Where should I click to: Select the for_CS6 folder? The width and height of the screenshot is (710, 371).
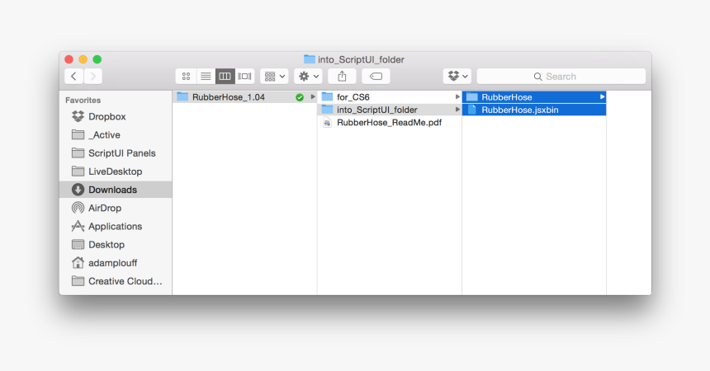point(390,97)
